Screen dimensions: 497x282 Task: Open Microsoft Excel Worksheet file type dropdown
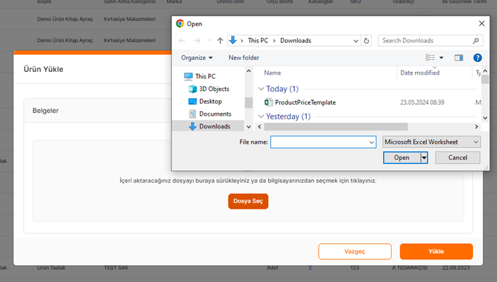tap(431, 142)
